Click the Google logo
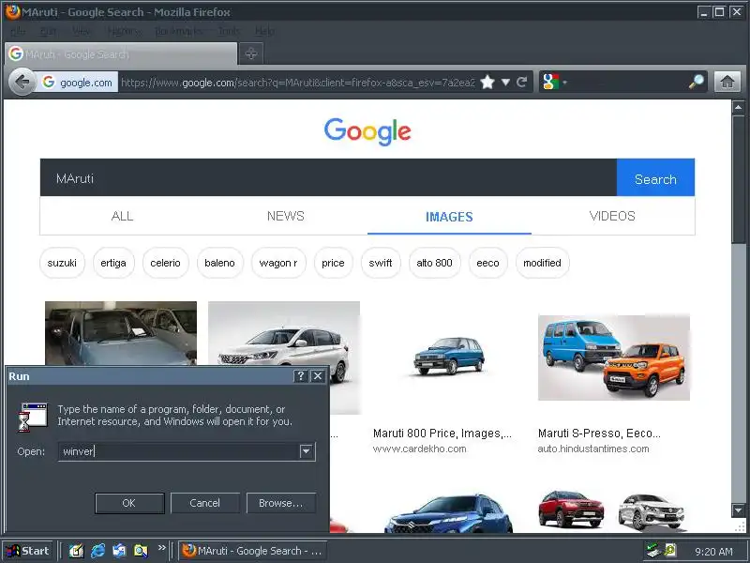The height and width of the screenshot is (563, 750). (367, 131)
